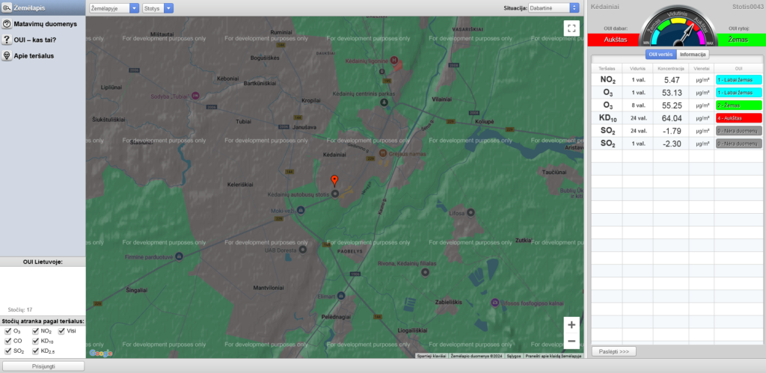
Task: Toggle the Visi checkbox
Action: (x=61, y=331)
